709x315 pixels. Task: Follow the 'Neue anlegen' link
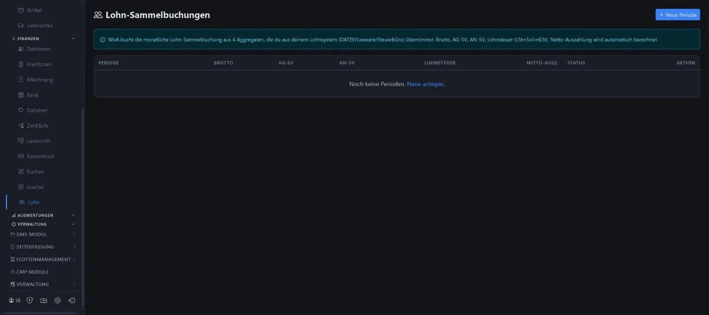[425, 84]
